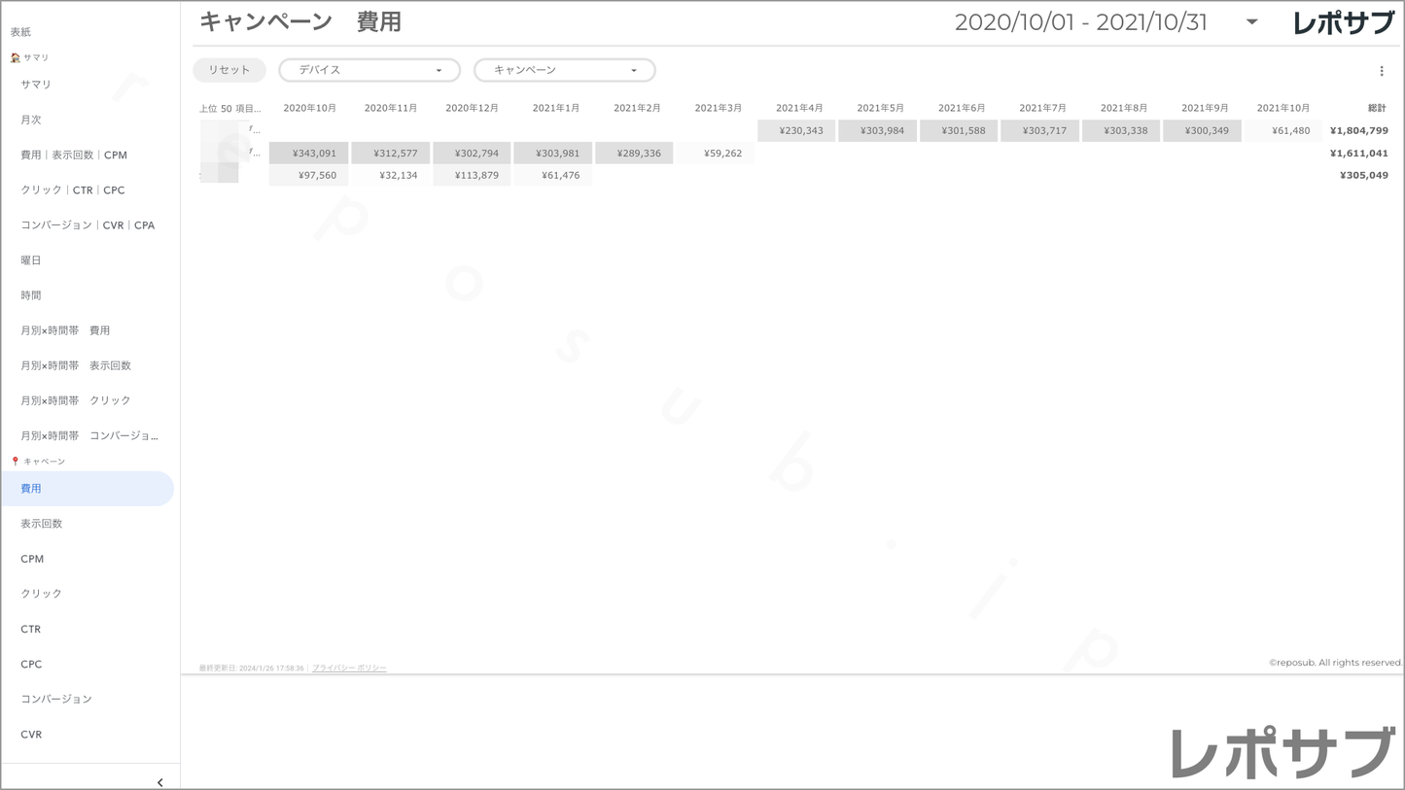Screen dimensions: 1405x790
Task: Select 月別×時間帯 表示回数 in sidebar
Action: point(76,365)
